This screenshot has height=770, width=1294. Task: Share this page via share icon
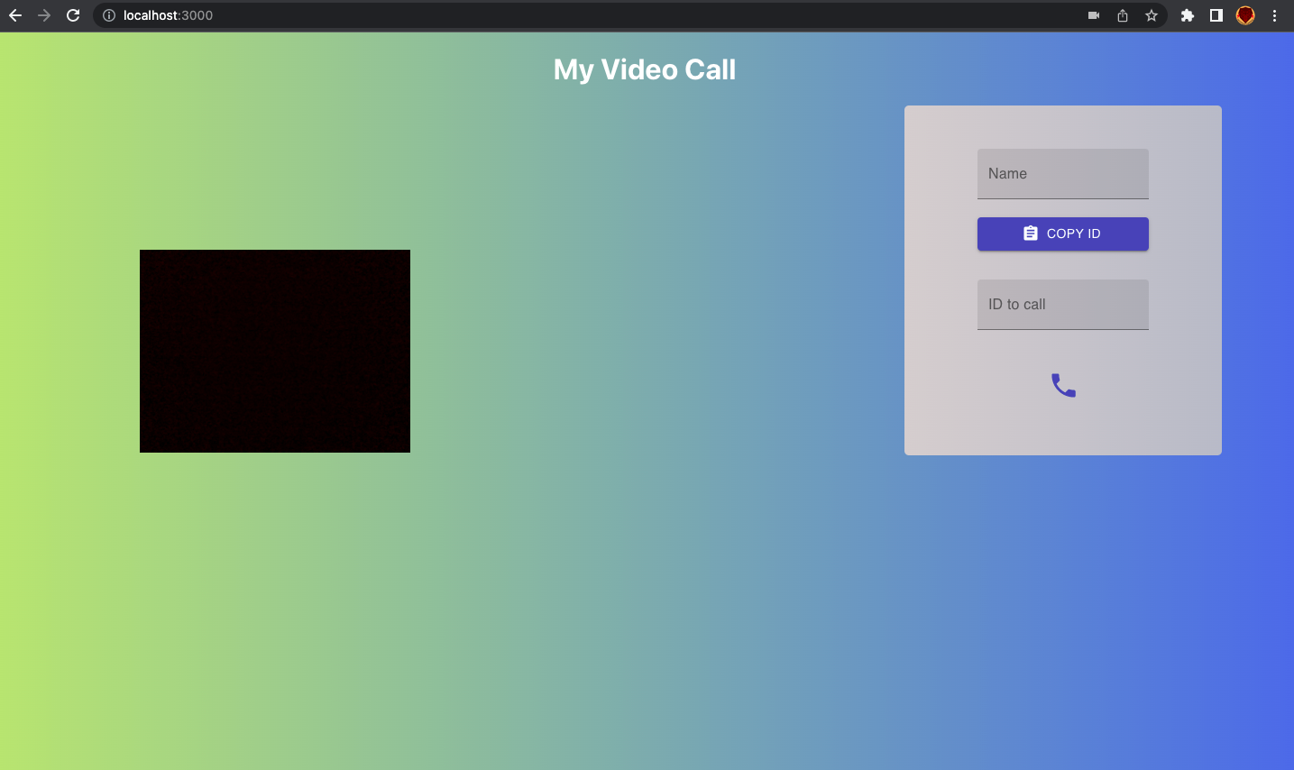click(x=1123, y=15)
